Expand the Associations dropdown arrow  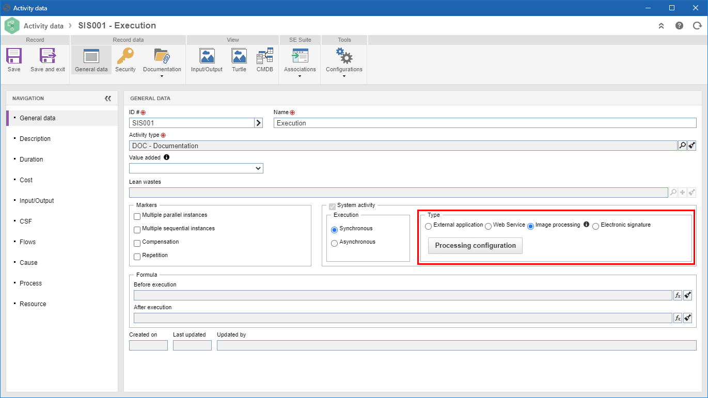click(300, 76)
